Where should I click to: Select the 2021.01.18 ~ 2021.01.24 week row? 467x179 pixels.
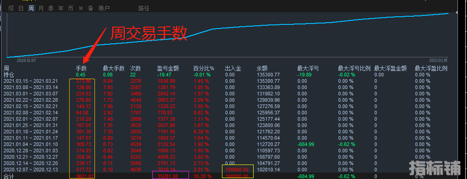point(229,132)
